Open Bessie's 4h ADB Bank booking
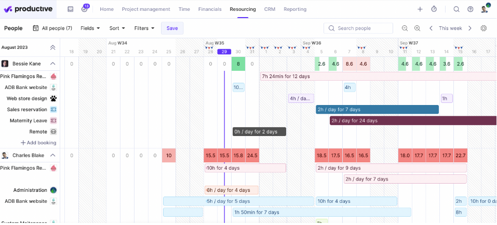 (350, 87)
